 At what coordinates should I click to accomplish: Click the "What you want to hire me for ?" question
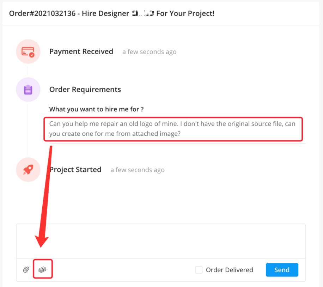point(96,109)
